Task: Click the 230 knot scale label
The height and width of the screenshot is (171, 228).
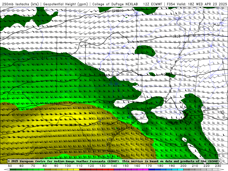Action: (x=218, y=166)
